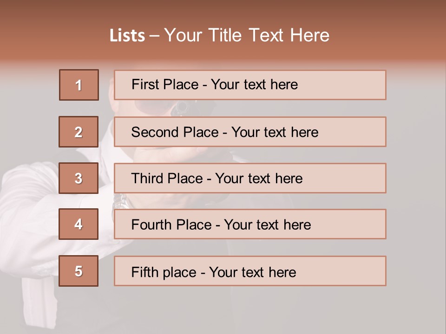
Task: Click the number 3 square
Action: point(79,178)
